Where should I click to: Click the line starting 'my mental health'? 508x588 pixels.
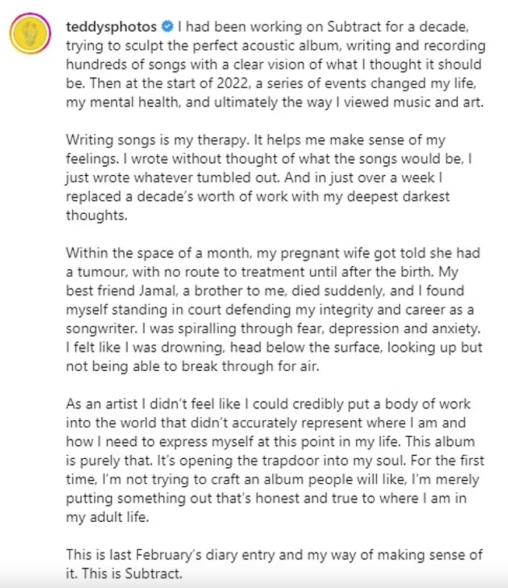[x=275, y=103]
